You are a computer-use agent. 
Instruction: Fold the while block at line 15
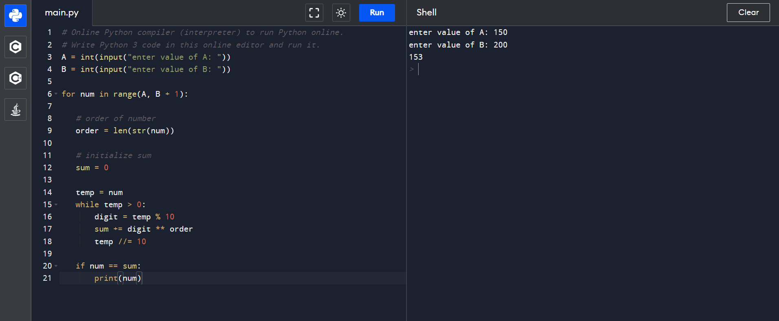point(56,205)
